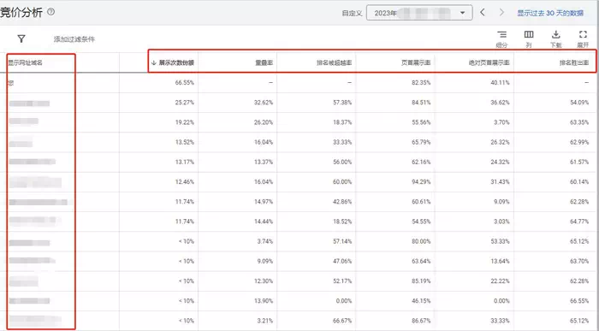
Task: Click the 94.29% top-of-page rate
Action: click(421, 181)
